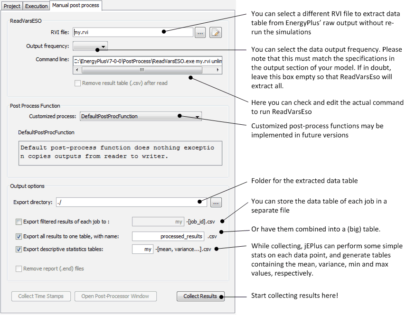The image size is (406, 315).
Task: Switch to the Project tab
Action: pos(12,6)
